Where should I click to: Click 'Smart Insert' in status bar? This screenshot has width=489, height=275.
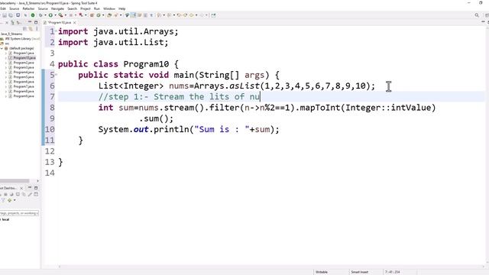coord(360,272)
